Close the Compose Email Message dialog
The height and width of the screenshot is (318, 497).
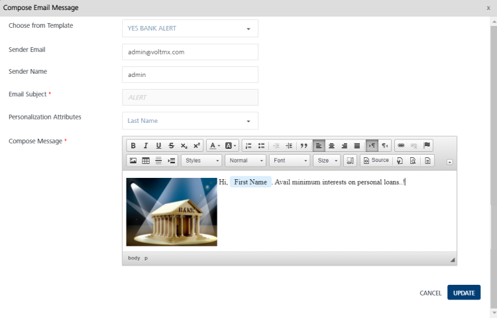[x=488, y=8]
